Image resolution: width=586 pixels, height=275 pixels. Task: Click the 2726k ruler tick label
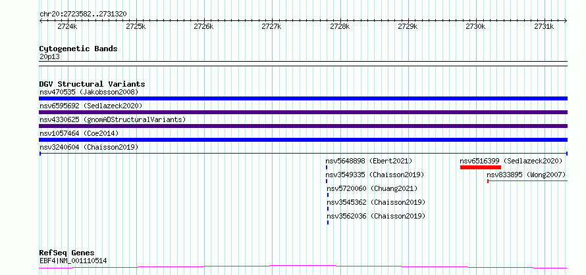203,26
